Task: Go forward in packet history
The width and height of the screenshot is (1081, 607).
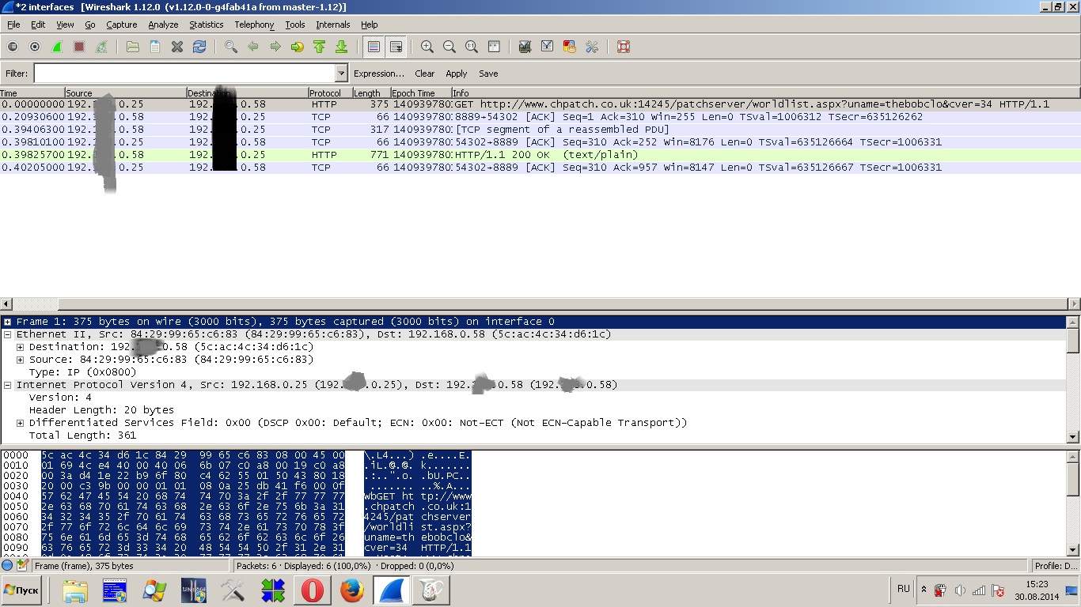Action: coord(275,47)
